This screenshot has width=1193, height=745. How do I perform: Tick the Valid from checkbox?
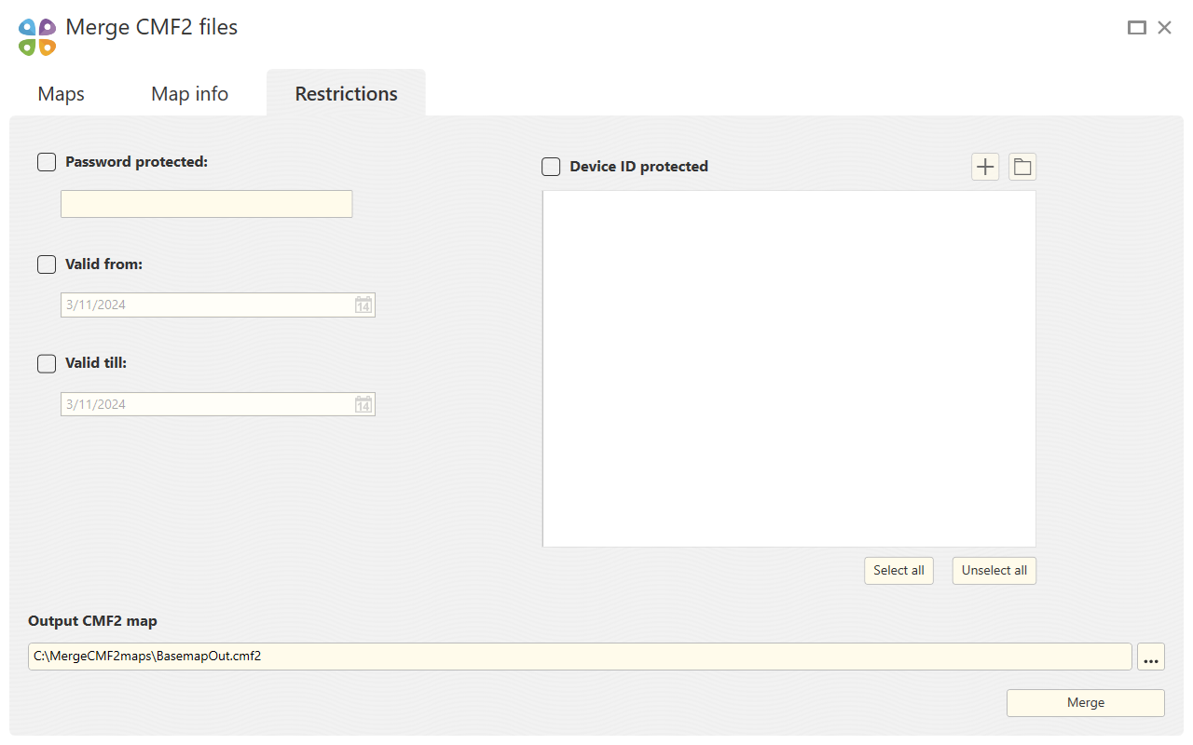click(x=47, y=264)
